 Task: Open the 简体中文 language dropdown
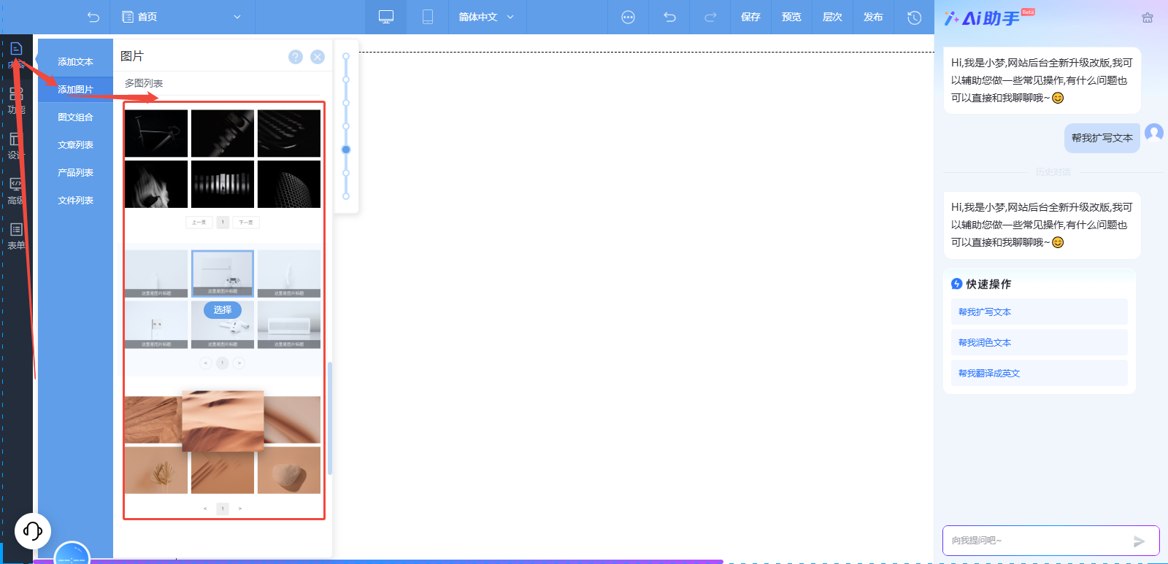(x=486, y=17)
